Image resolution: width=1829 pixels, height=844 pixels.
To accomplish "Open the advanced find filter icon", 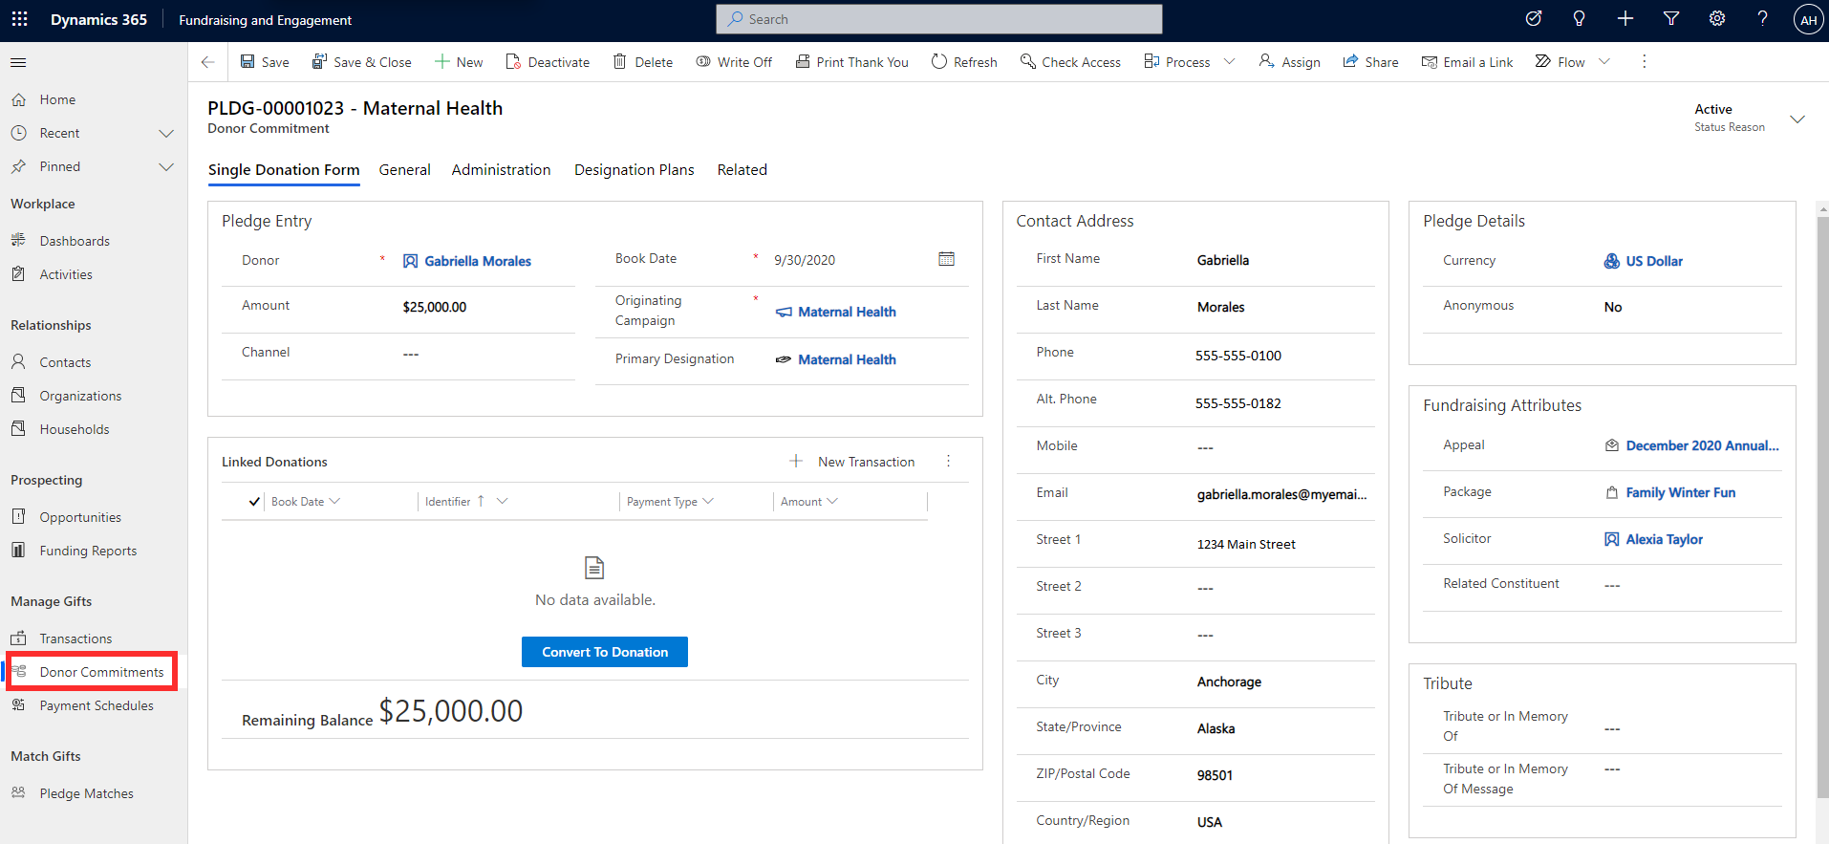I will pos(1671,19).
